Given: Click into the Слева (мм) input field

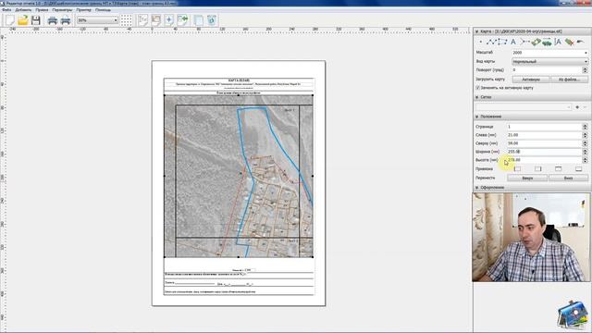Looking at the screenshot, I should coord(544,135).
